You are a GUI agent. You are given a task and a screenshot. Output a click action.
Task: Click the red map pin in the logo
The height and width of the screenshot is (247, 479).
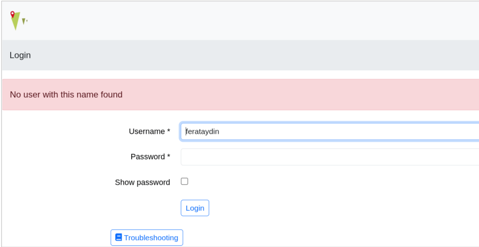tap(13, 14)
